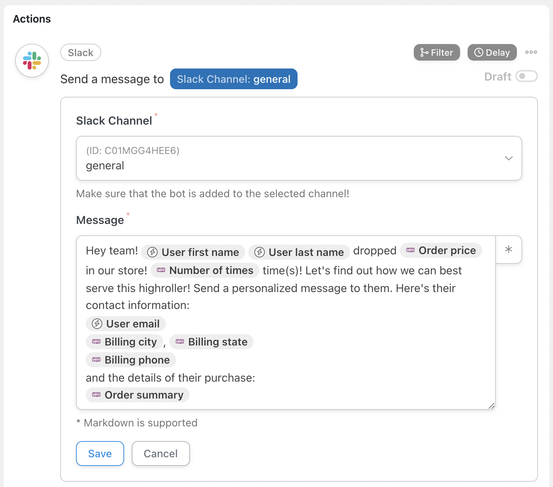
Task: Click the 'contact information:' text line
Action: click(138, 305)
